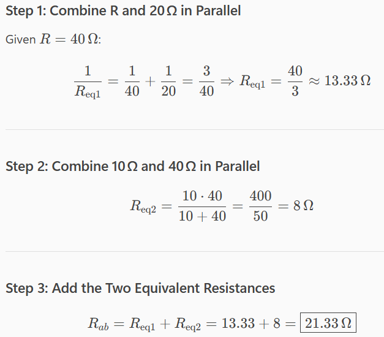This screenshot has width=384, height=337.
Task: Click the product-over-sum fraction 10·40 over 10+40
Action: click(203, 206)
